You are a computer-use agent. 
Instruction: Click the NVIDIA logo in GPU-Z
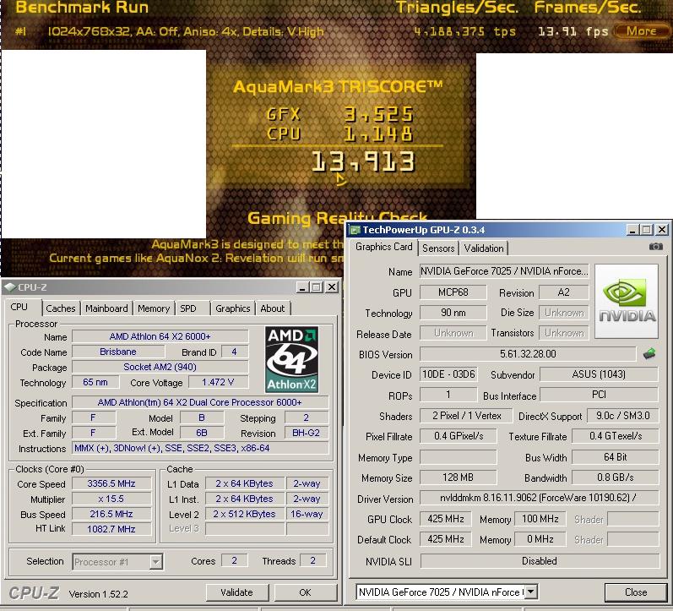627,301
